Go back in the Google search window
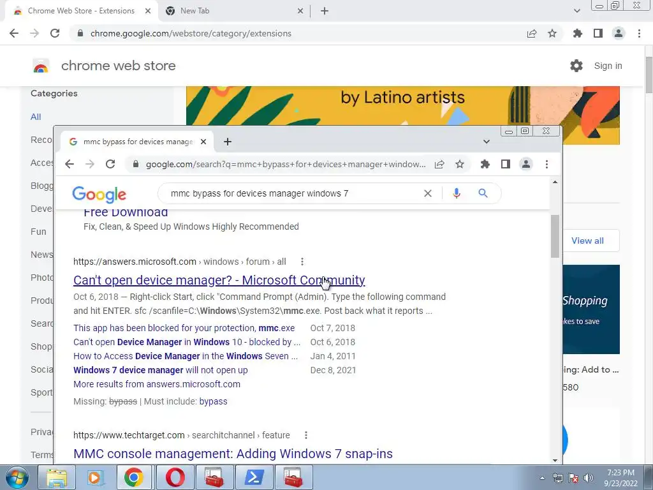 click(70, 164)
